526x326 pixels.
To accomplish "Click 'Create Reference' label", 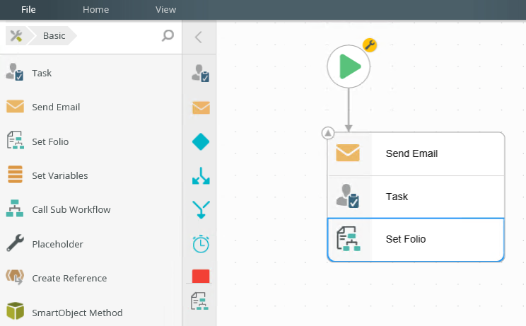I will [x=69, y=278].
